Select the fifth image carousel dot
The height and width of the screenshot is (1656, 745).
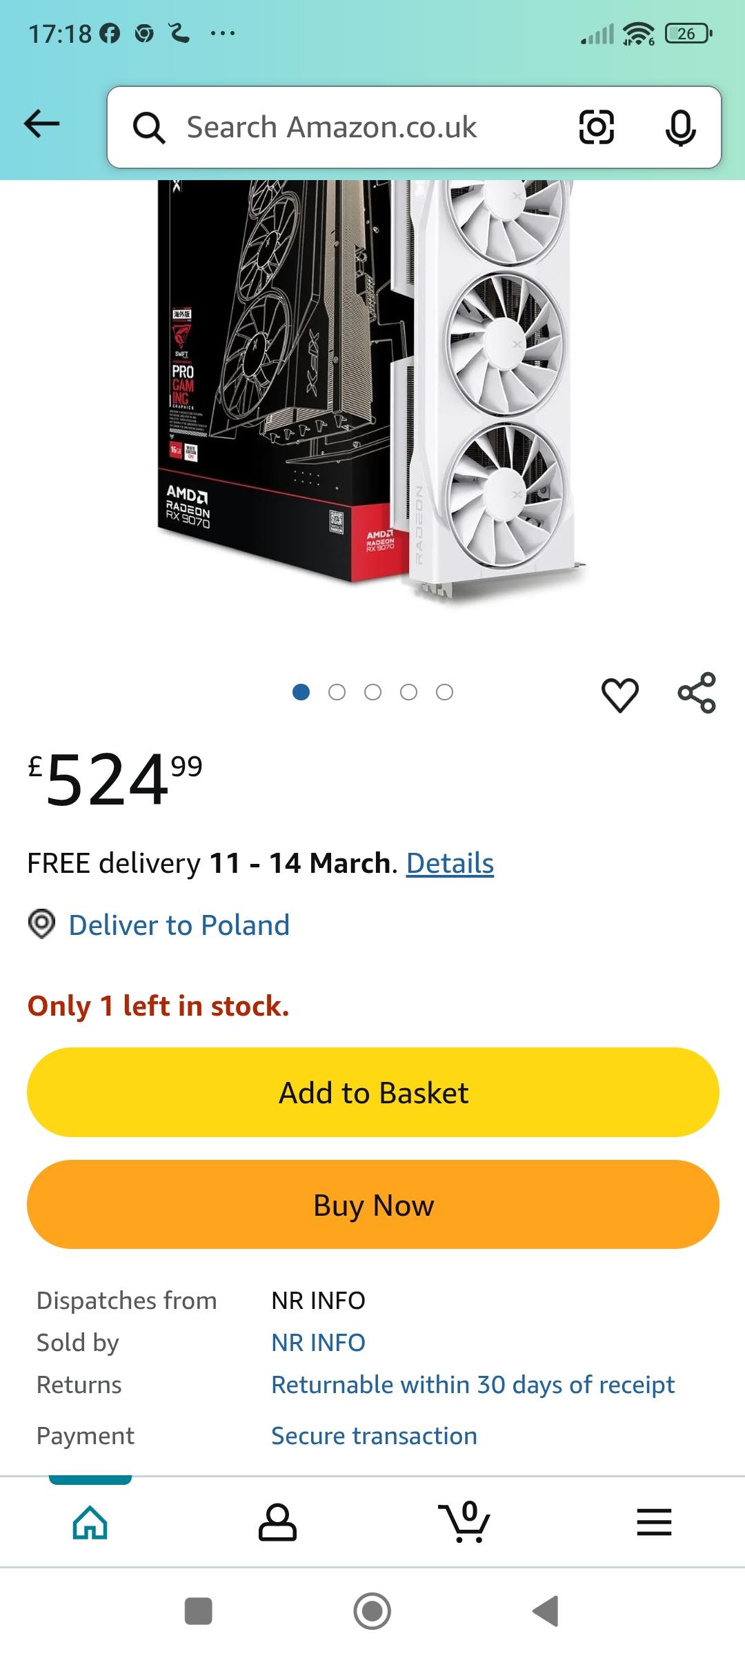tap(444, 692)
